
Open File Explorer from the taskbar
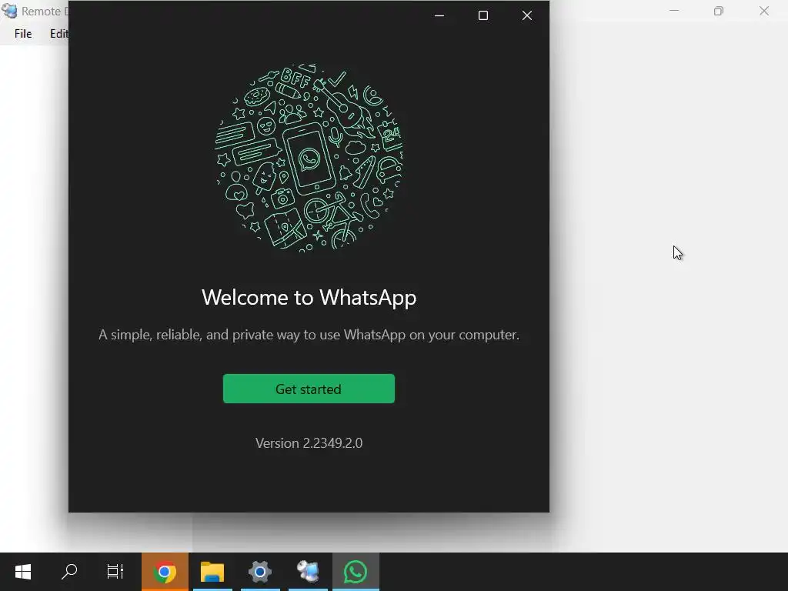pyautogui.click(x=212, y=572)
